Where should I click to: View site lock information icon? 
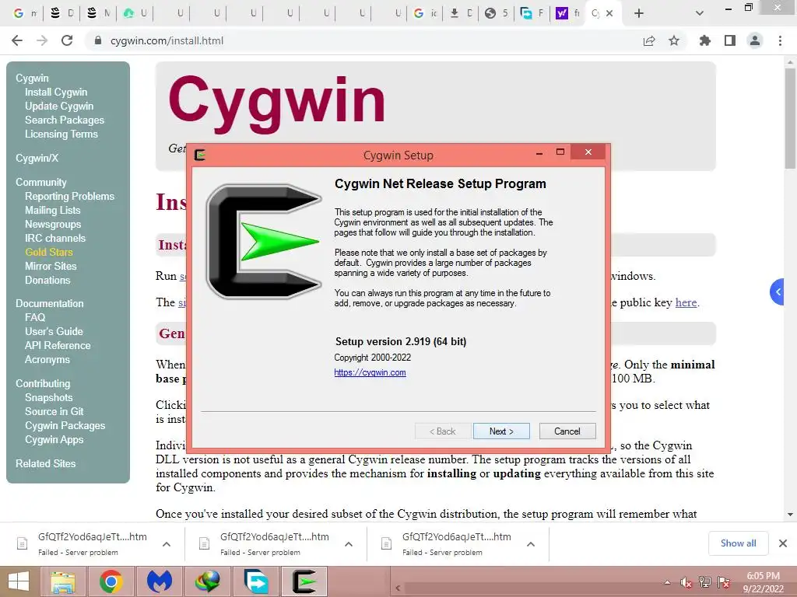click(x=98, y=40)
